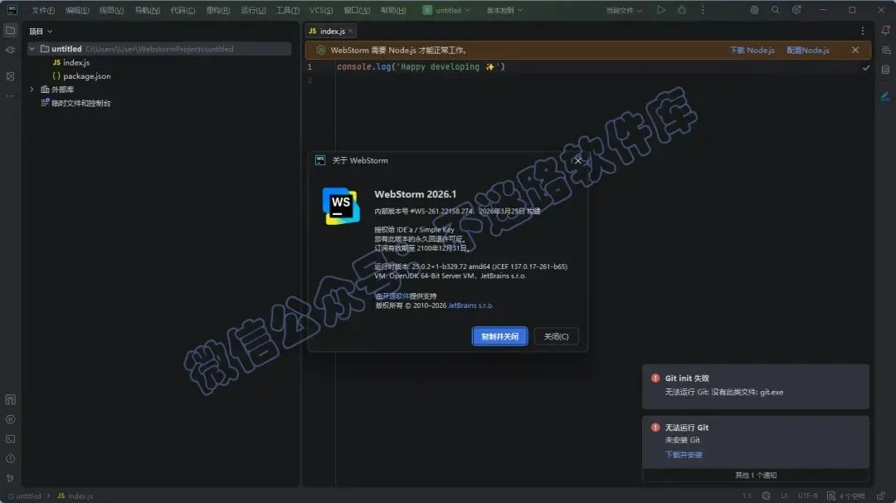Open the JetBrains s.r.o. copyright link
The height and width of the screenshot is (503, 896).
point(470,305)
